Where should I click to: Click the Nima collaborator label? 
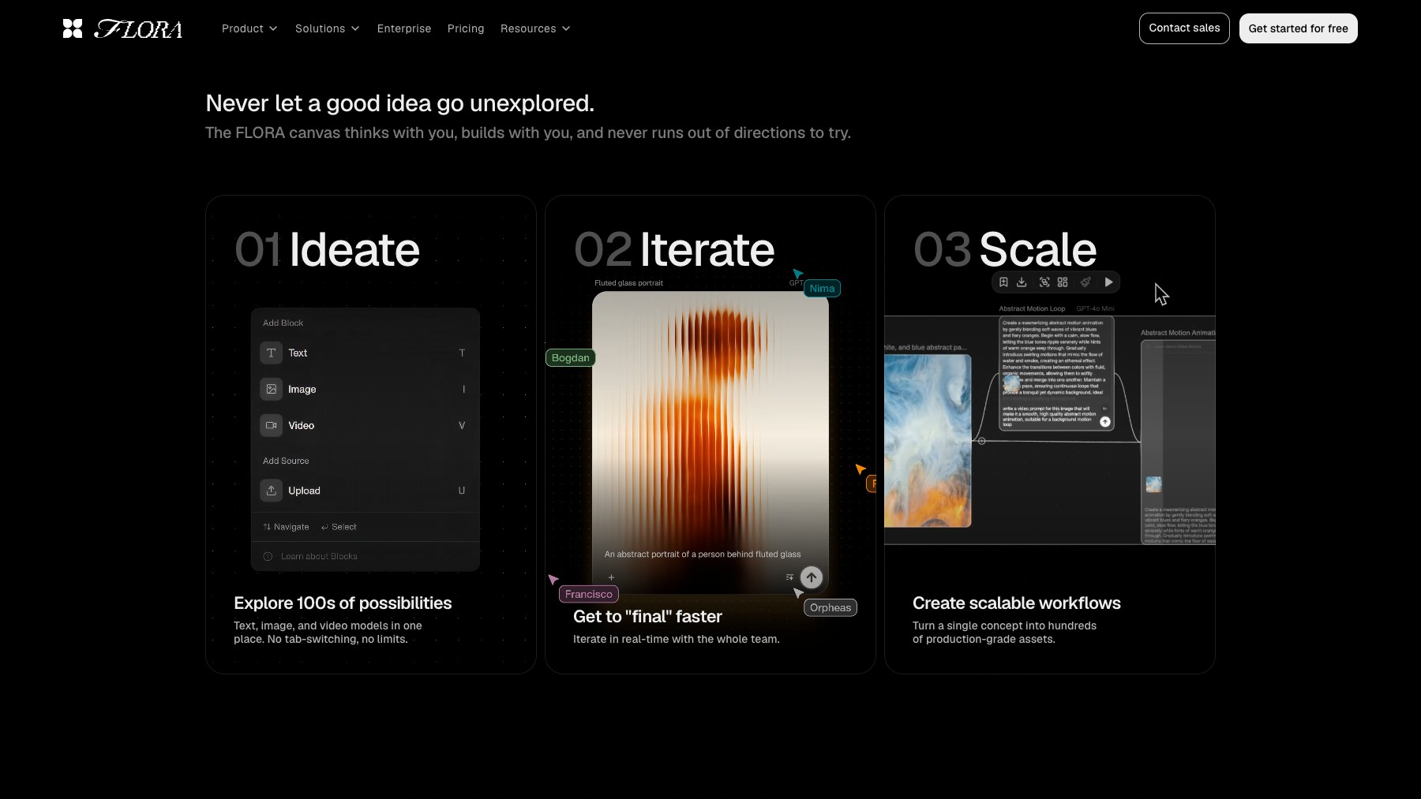822,289
